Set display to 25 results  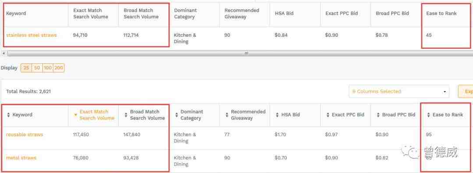point(26,68)
